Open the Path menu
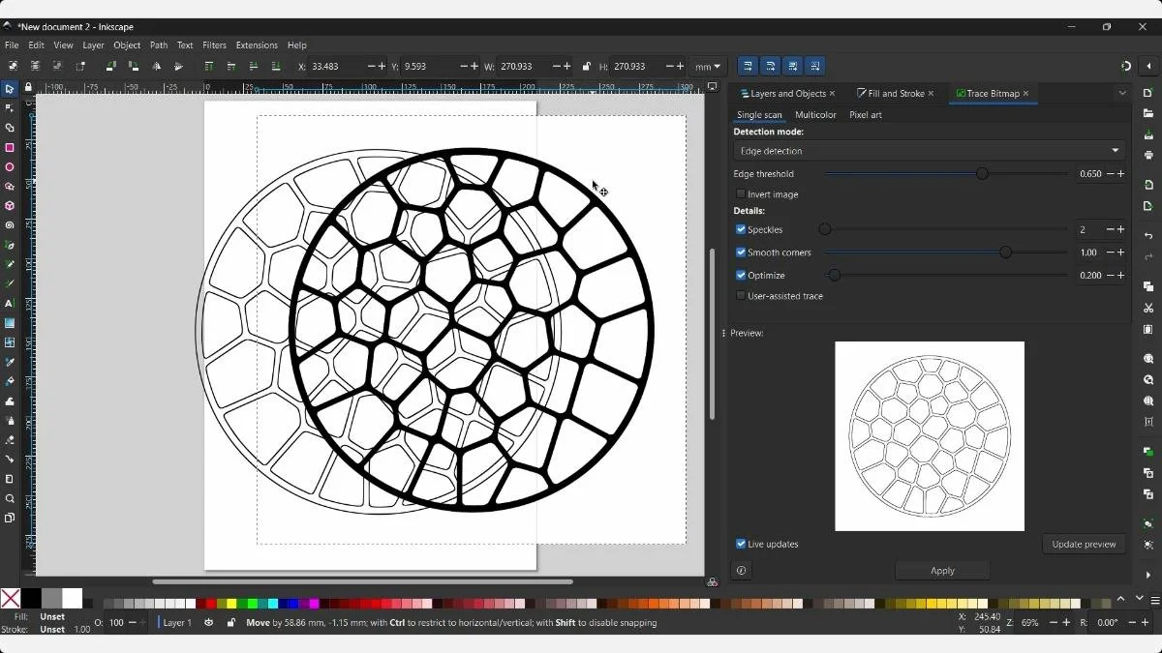The height and width of the screenshot is (653, 1162). point(159,45)
